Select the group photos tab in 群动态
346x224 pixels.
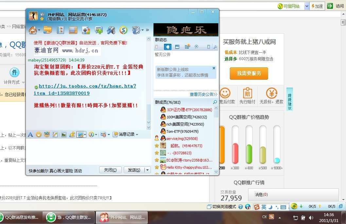[177, 47]
